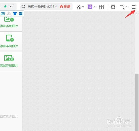Open the blue shirt skin icon
Image resolution: width=139 pixels, height=131 pixels.
click(15, 14)
